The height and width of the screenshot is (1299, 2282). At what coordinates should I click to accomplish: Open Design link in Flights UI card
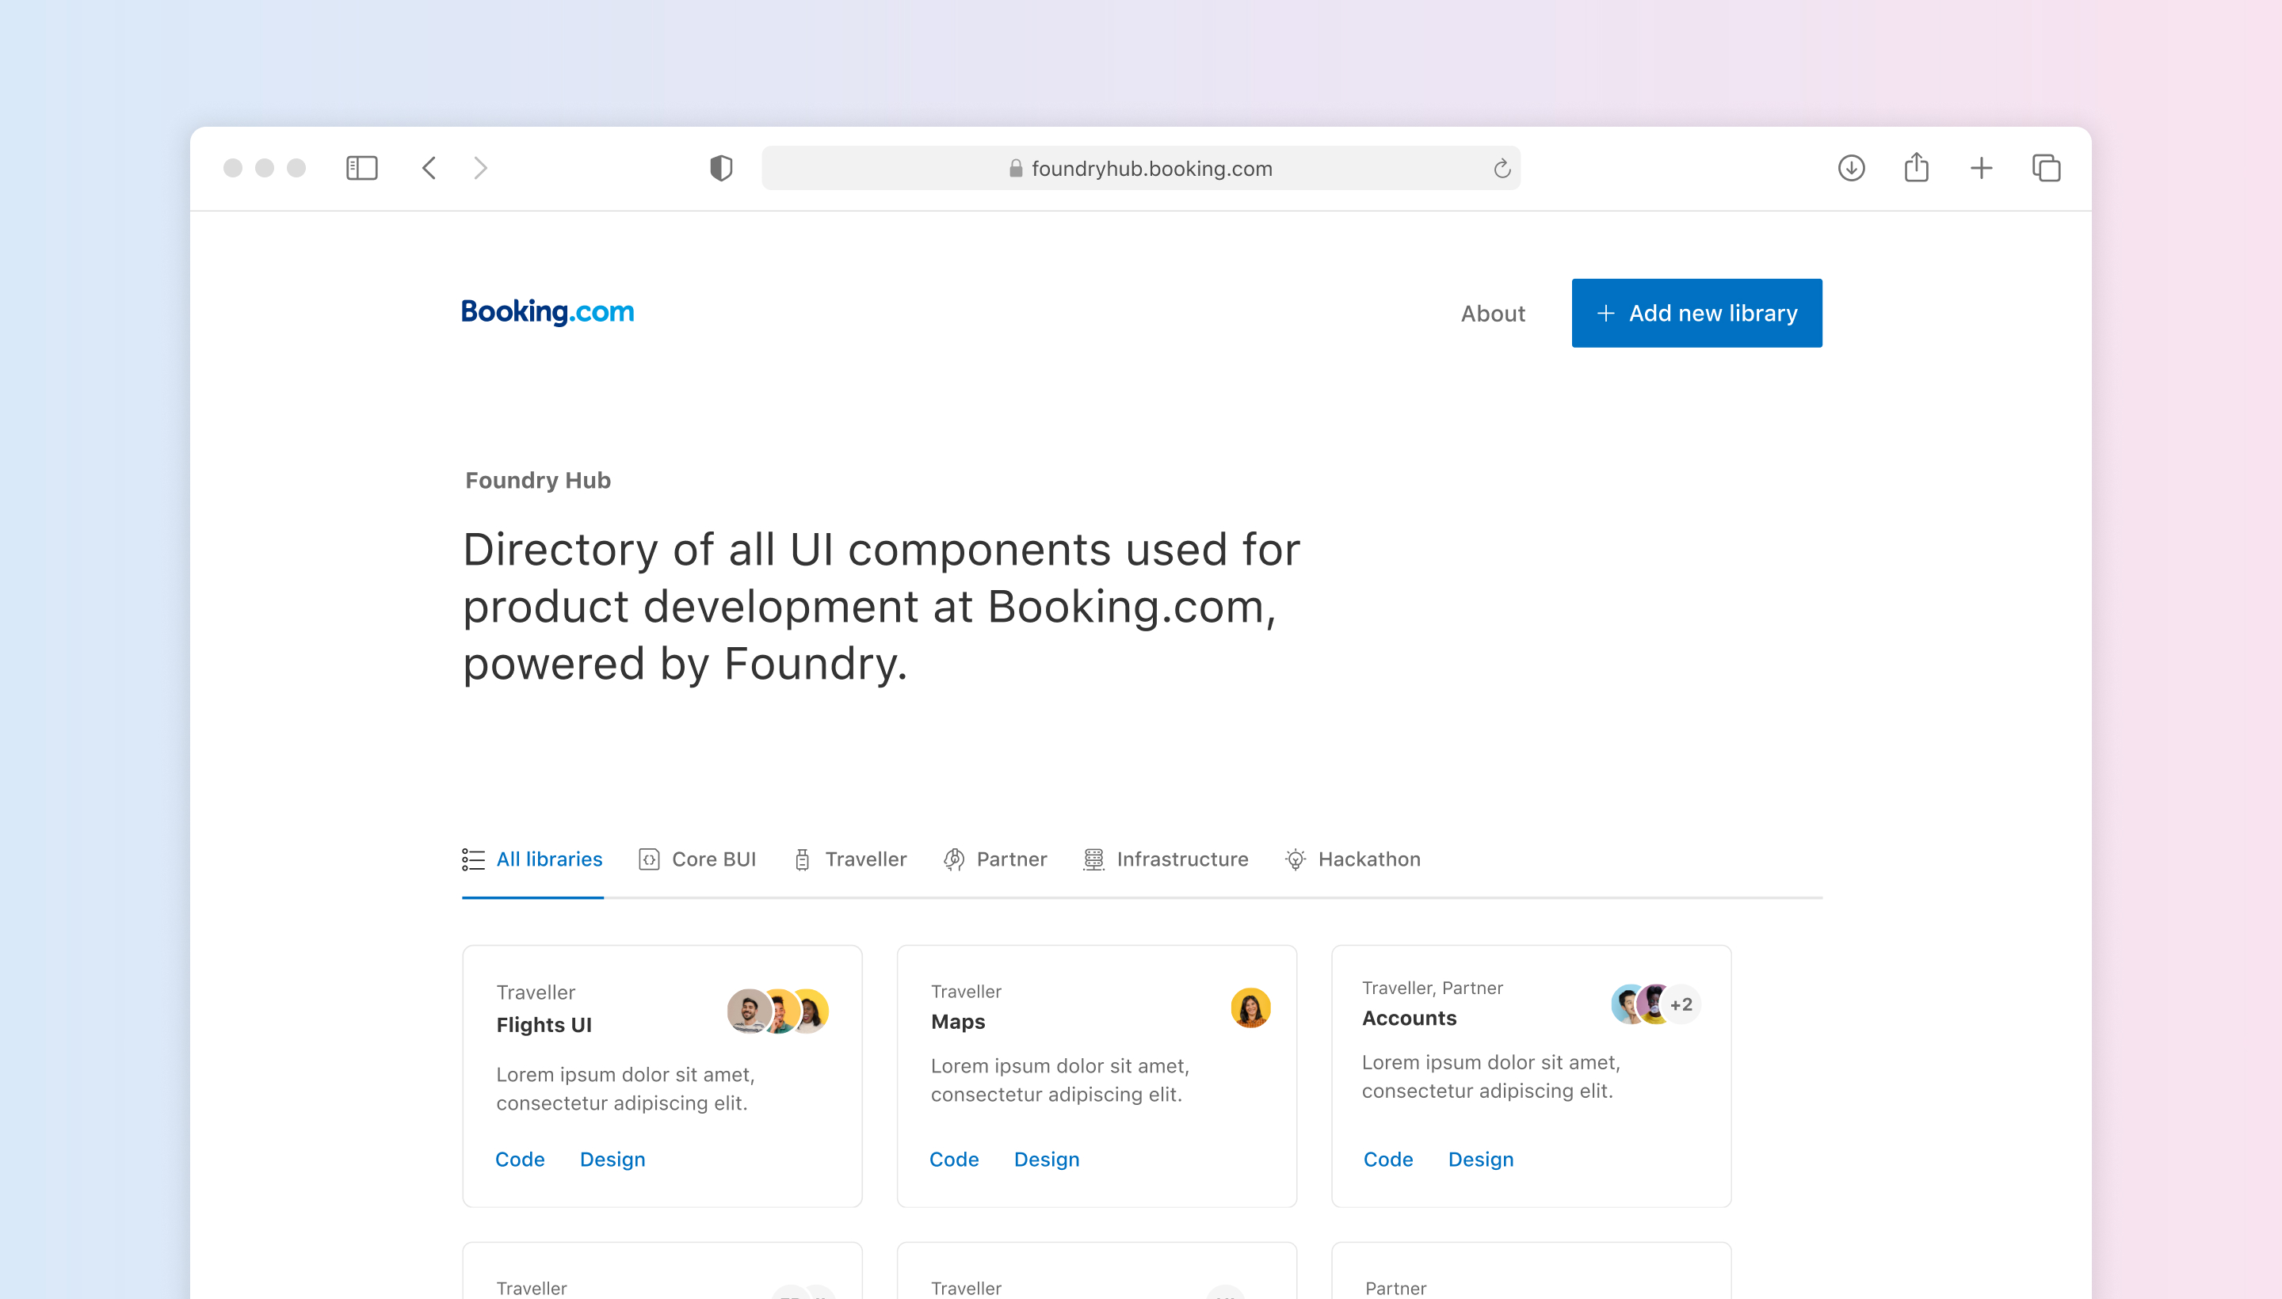click(612, 1159)
